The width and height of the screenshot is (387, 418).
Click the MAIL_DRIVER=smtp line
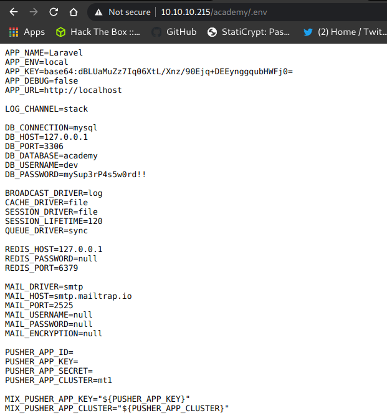point(44,286)
